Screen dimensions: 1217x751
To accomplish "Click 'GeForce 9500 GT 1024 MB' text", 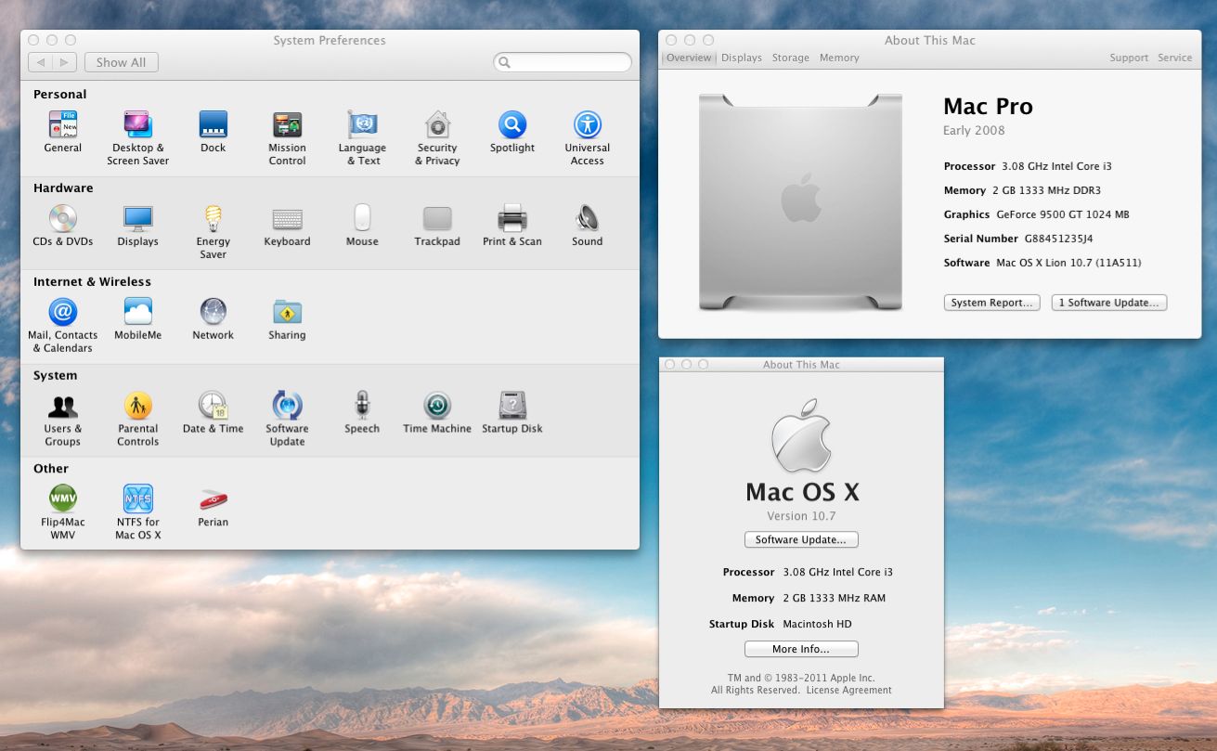I will [x=1062, y=214].
